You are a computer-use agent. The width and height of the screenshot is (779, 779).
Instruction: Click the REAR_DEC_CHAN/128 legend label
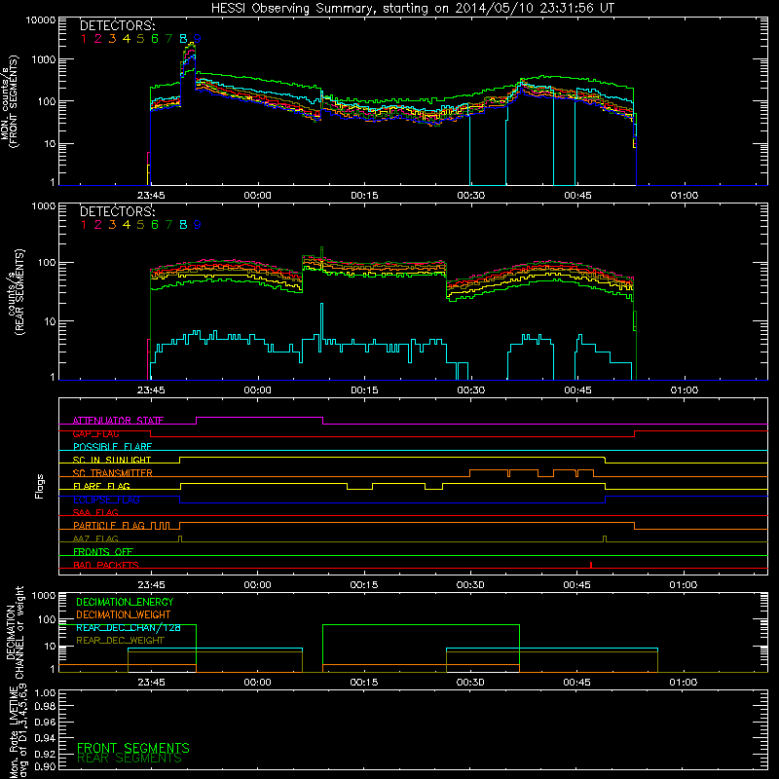click(x=129, y=627)
